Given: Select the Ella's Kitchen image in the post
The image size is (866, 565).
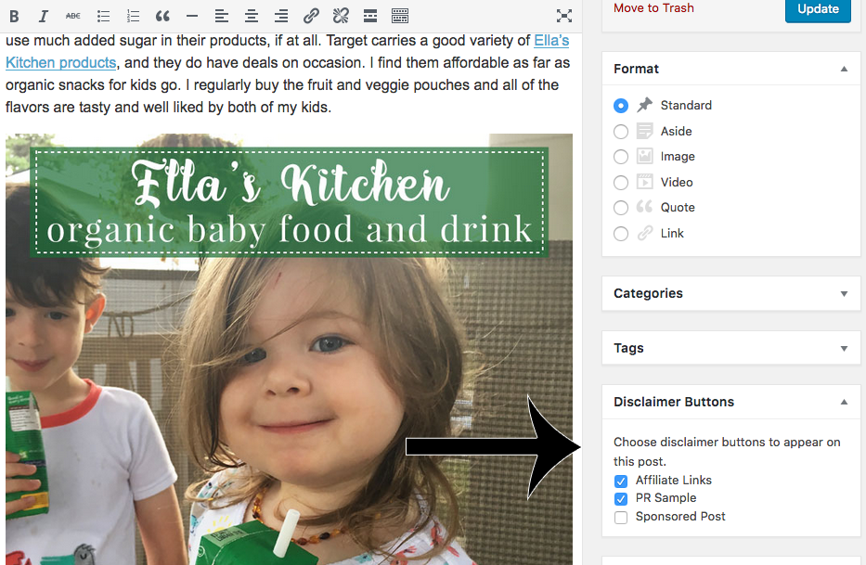Looking at the screenshot, I should 289,349.
